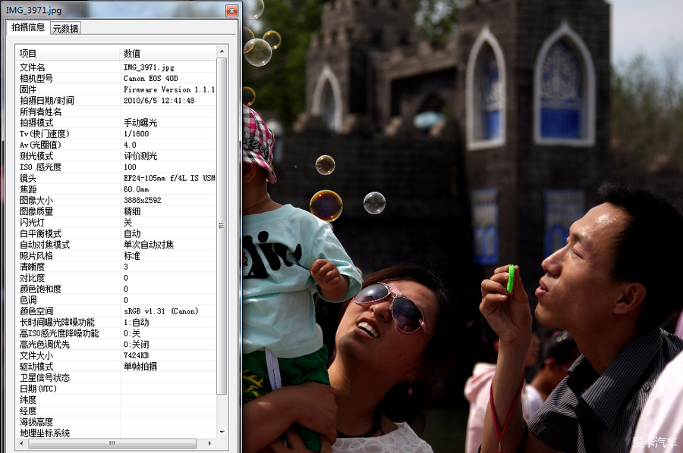Select the Tv(快门速度) row label

pyautogui.click(x=45, y=133)
